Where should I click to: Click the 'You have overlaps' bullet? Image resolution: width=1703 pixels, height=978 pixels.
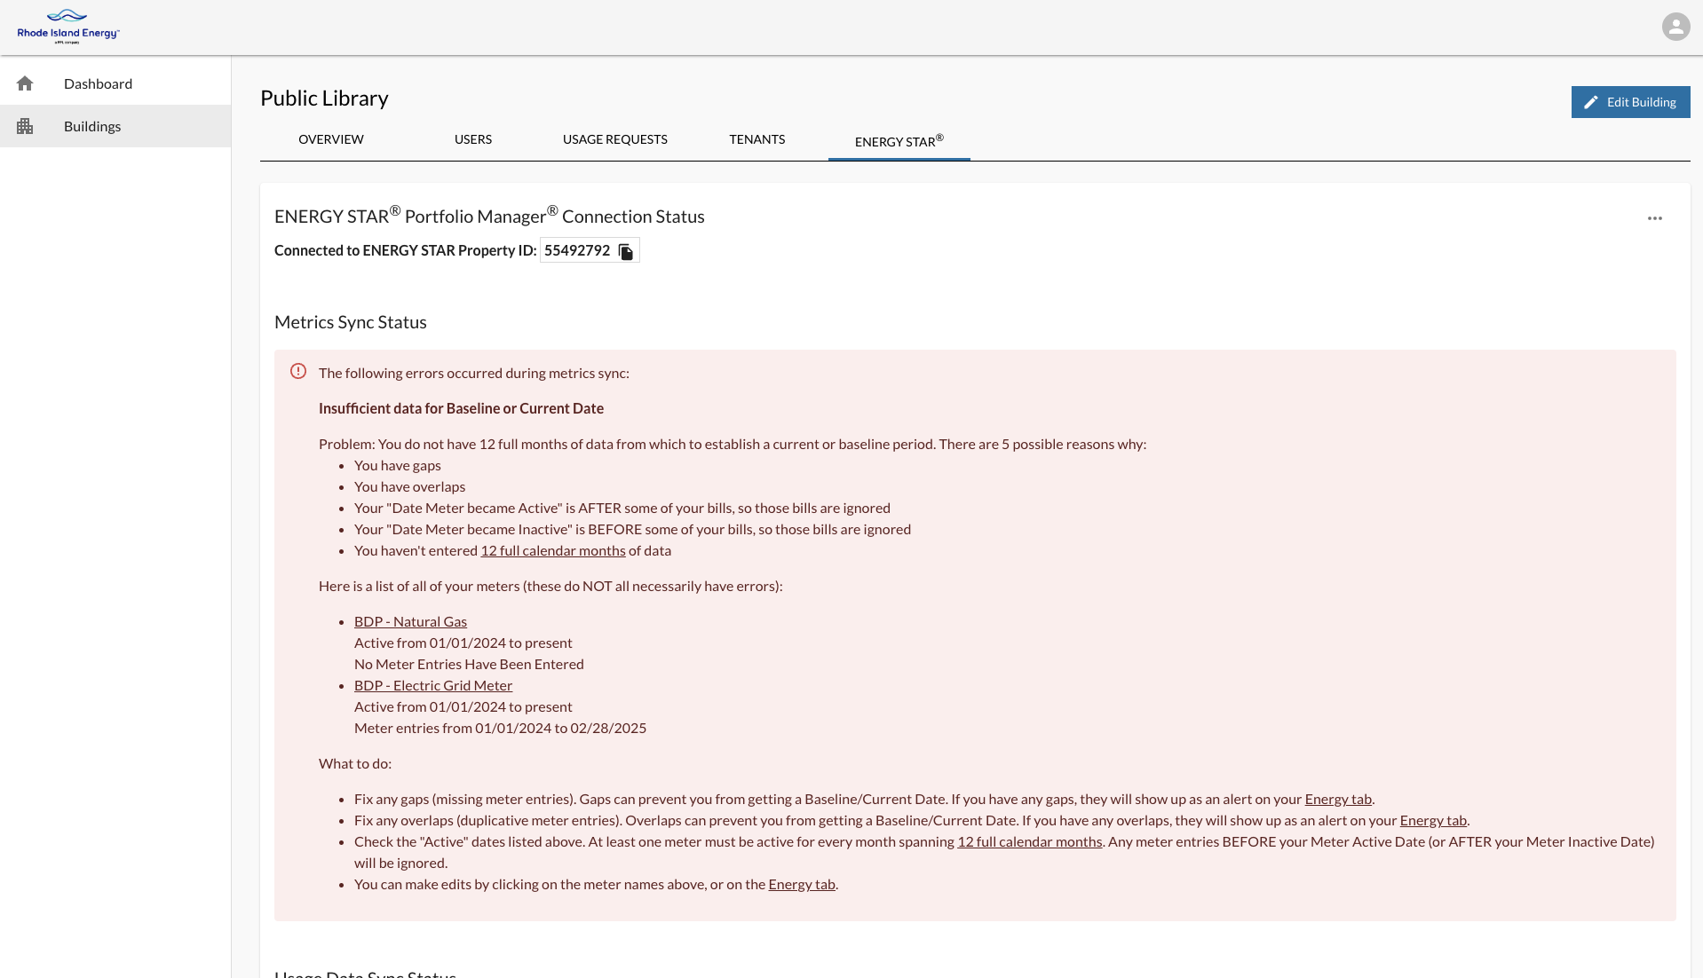pyautogui.click(x=409, y=487)
